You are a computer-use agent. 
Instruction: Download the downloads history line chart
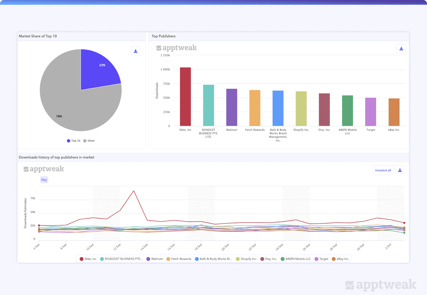point(400,170)
